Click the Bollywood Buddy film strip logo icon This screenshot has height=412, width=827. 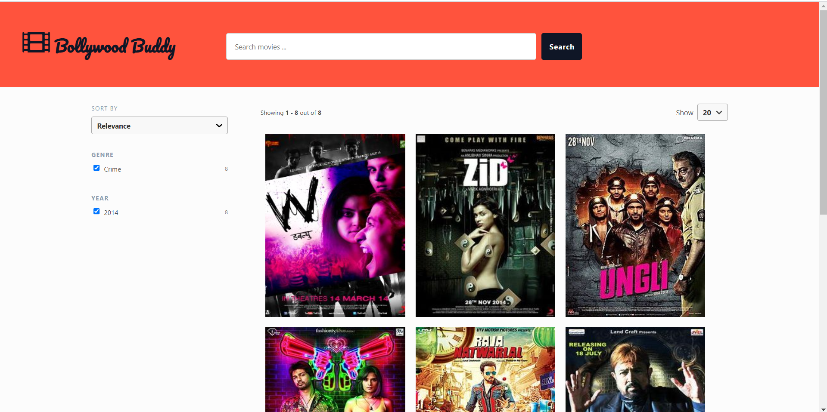(36, 42)
